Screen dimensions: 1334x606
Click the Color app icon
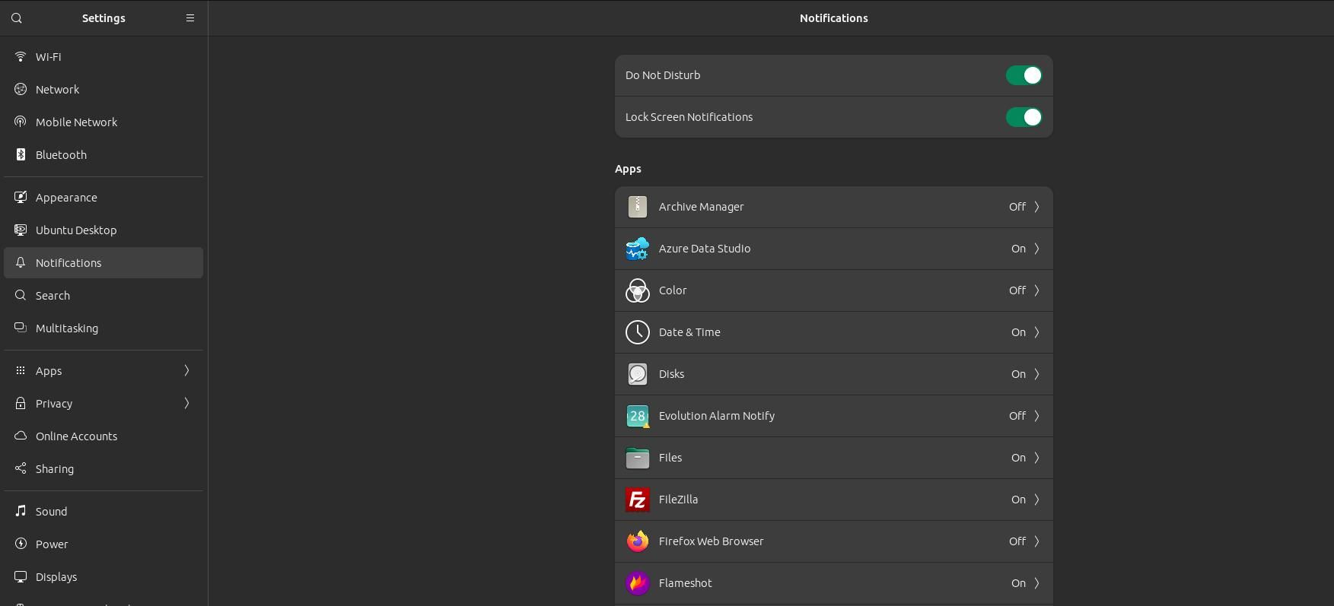pyautogui.click(x=638, y=290)
